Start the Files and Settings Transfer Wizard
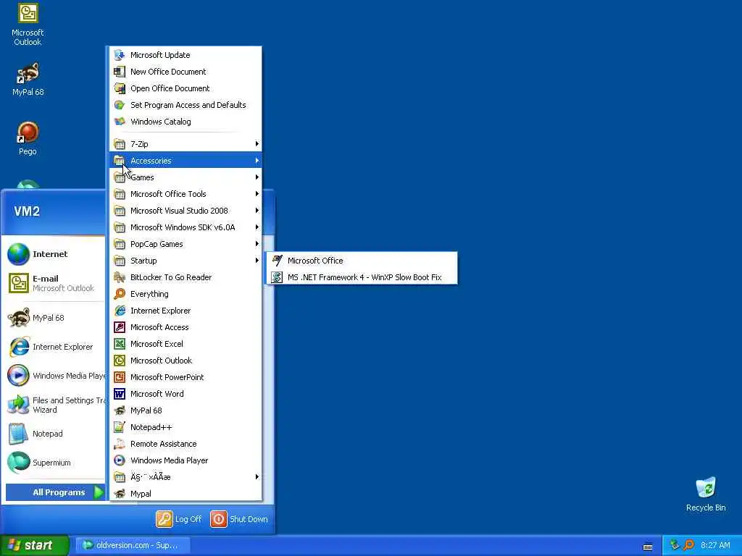The image size is (742, 556). click(55, 405)
